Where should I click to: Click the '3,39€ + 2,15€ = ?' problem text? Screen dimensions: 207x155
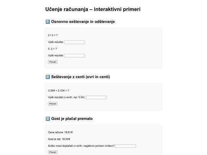pos(59,91)
